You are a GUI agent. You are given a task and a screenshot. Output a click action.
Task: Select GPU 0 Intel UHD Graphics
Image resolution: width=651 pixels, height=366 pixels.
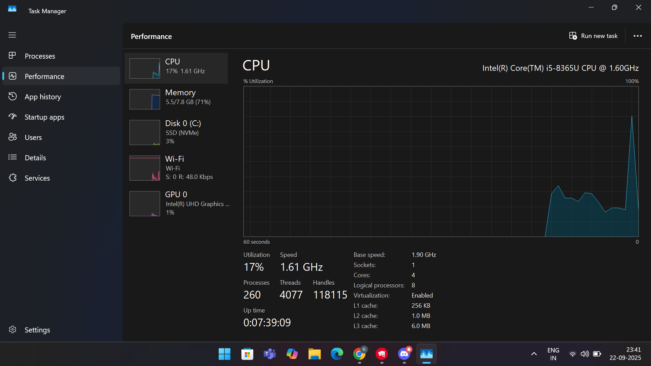click(176, 203)
